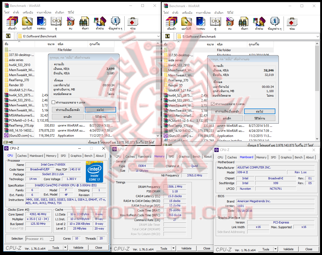Click ต่อไป (Continue) in right WinRAR benchmark dialog
Screen dimensions: 322x255
(260, 111)
